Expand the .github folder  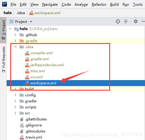(15, 35)
